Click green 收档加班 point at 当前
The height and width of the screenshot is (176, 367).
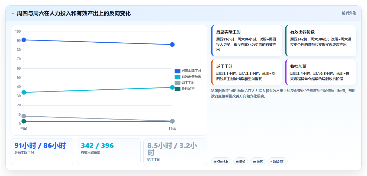point(24,121)
